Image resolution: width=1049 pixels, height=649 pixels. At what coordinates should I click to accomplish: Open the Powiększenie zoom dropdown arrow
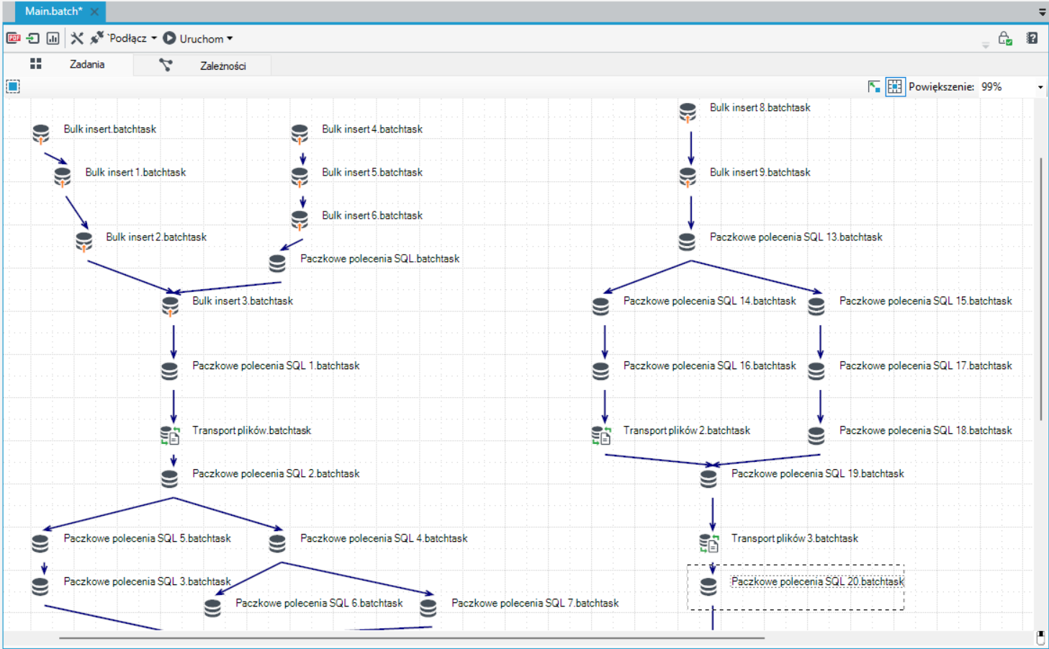(x=1040, y=87)
